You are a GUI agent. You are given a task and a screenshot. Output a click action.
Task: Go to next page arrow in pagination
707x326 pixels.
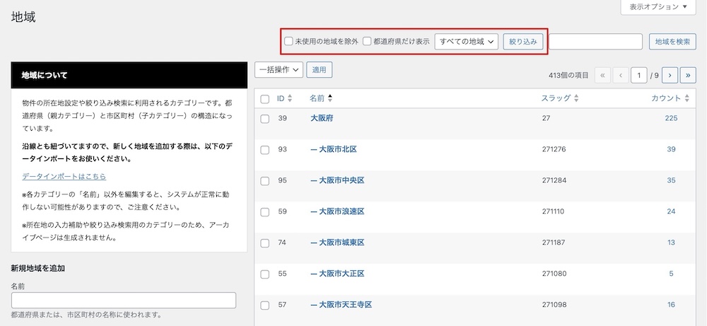670,75
